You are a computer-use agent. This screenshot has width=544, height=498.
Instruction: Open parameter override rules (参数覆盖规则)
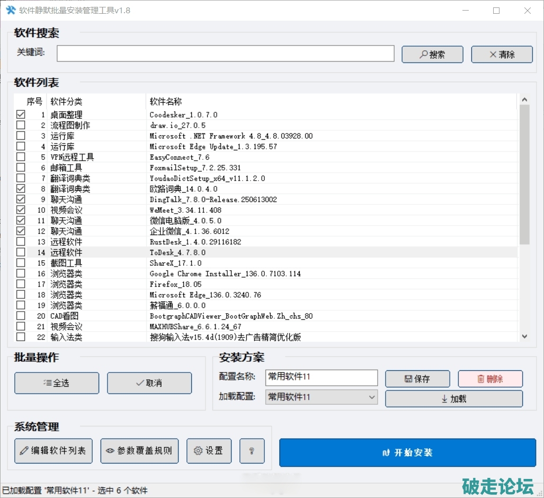(x=139, y=451)
